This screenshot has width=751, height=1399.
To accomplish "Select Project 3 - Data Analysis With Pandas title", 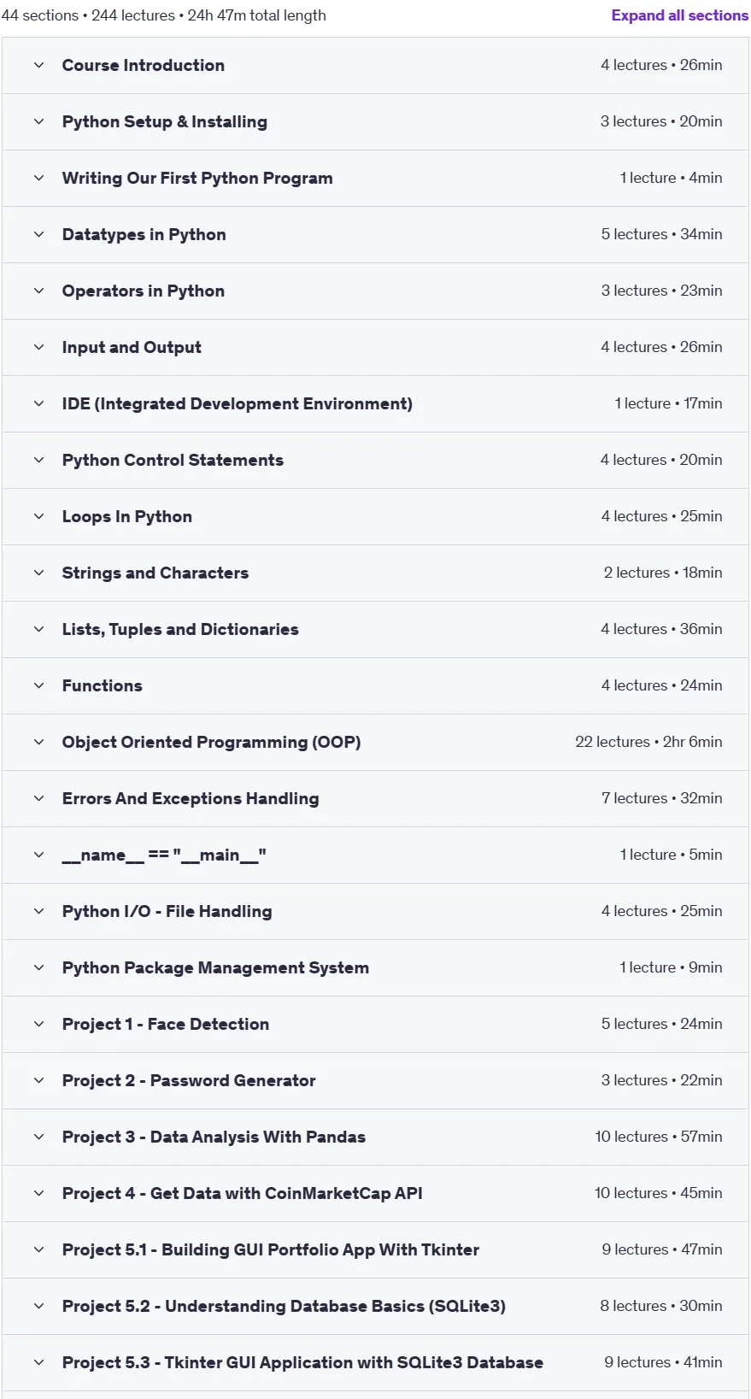I will (214, 1137).
